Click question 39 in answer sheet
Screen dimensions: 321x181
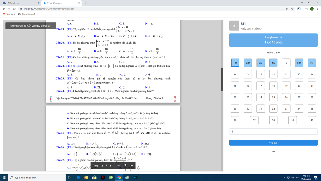click(x=292, y=120)
